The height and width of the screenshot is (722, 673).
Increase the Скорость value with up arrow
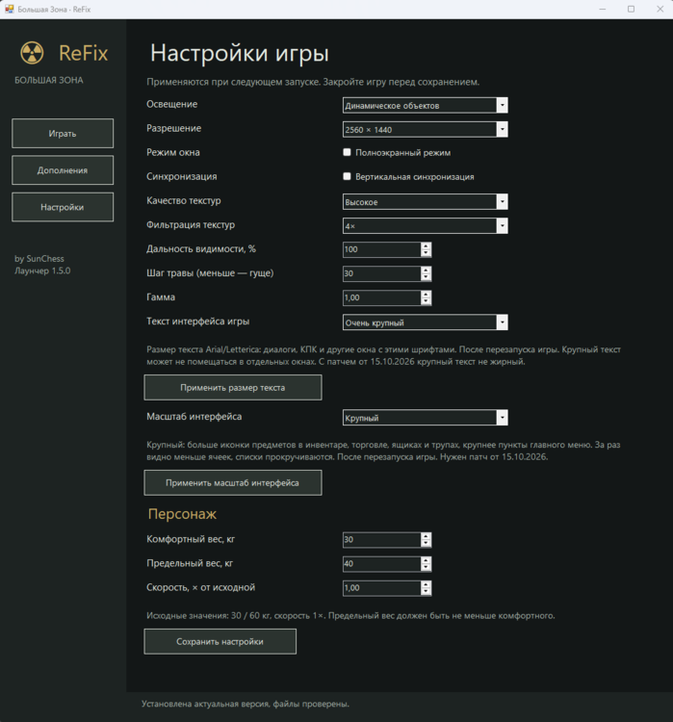(x=427, y=584)
